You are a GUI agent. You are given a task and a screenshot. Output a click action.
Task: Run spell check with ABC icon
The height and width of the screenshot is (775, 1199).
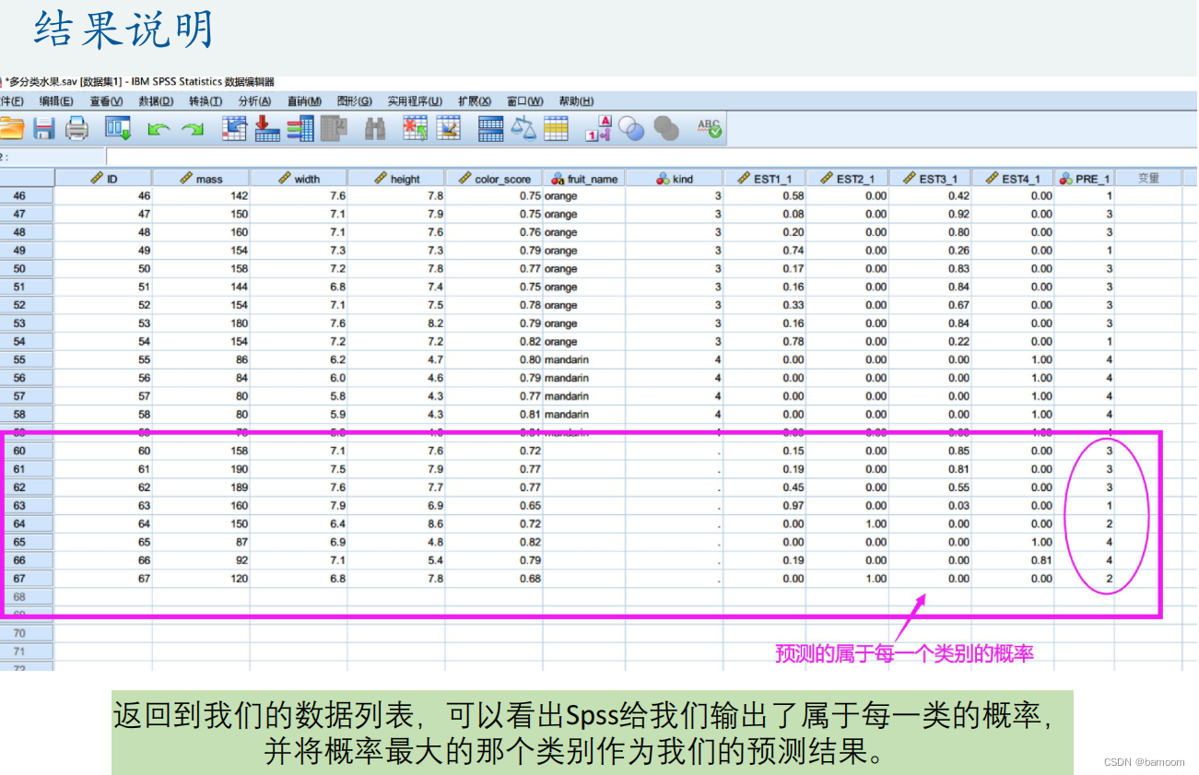tap(710, 128)
